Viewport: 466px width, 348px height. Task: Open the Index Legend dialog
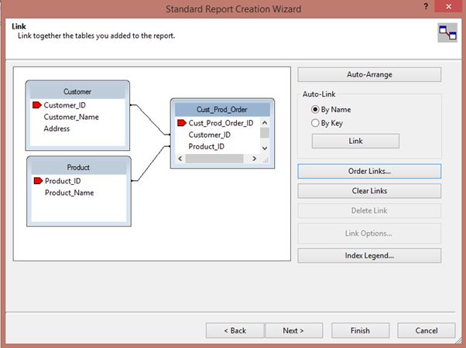pos(369,255)
